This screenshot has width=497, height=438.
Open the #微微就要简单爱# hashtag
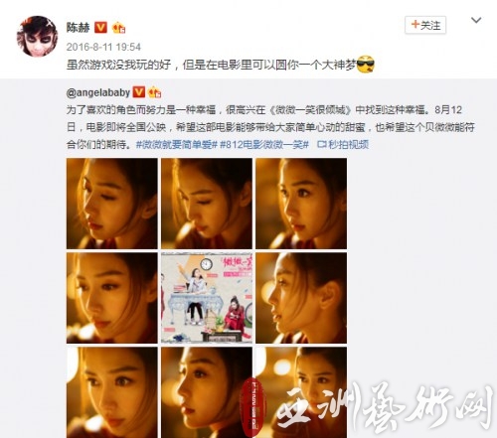pyautogui.click(x=177, y=145)
